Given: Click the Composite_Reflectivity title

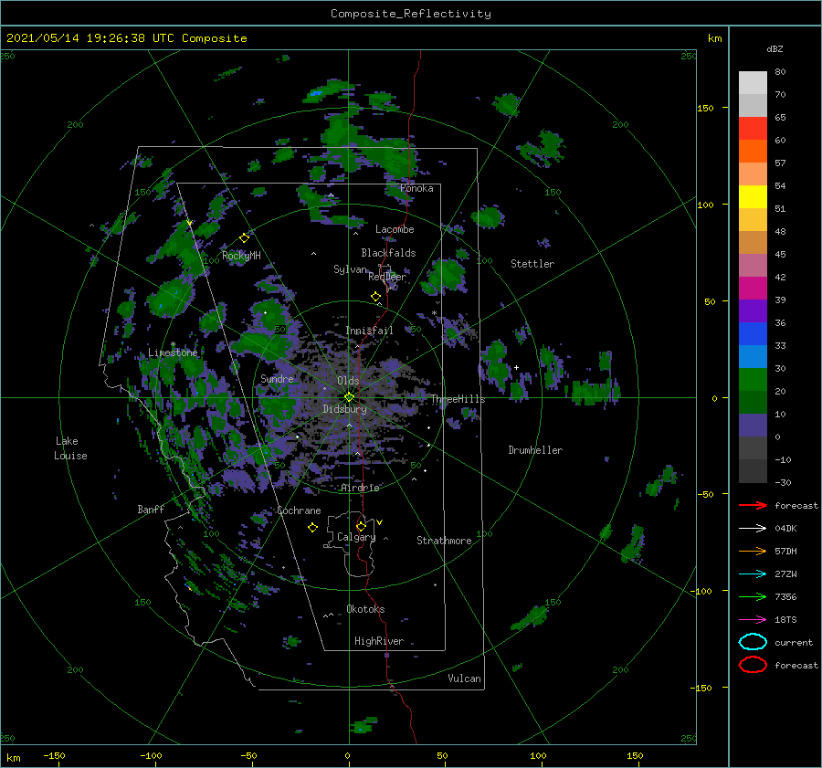Looking at the screenshot, I should coord(411,14).
